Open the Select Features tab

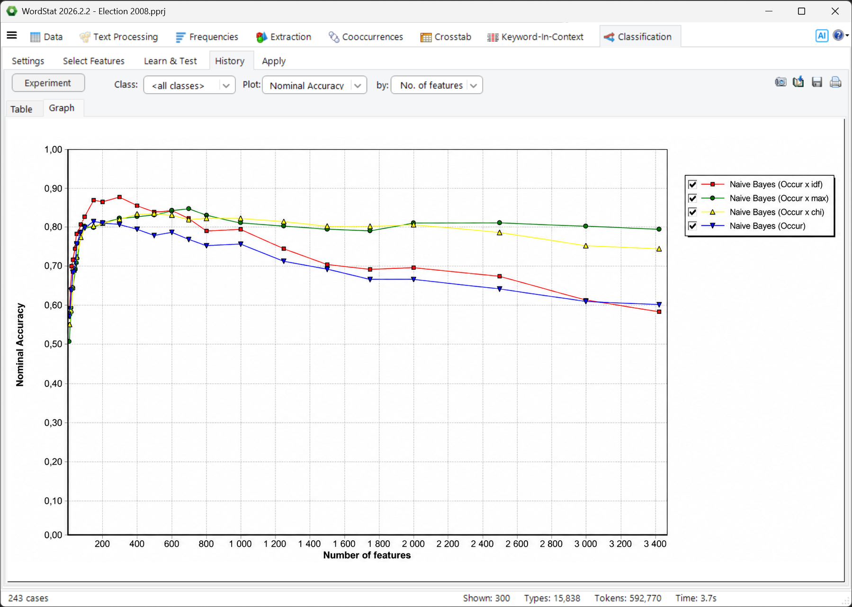(x=94, y=61)
